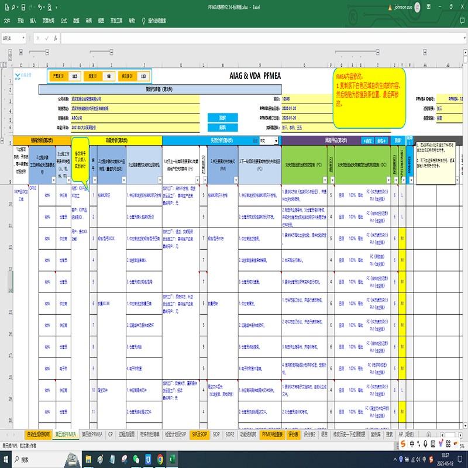
Task: Click the horizontal scrollbar right arrow
Action: (x=460, y=435)
